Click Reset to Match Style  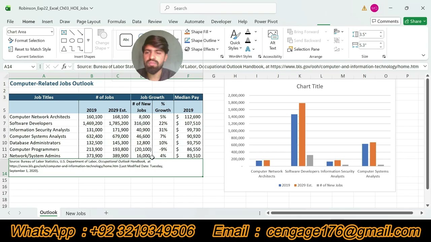click(x=30, y=49)
